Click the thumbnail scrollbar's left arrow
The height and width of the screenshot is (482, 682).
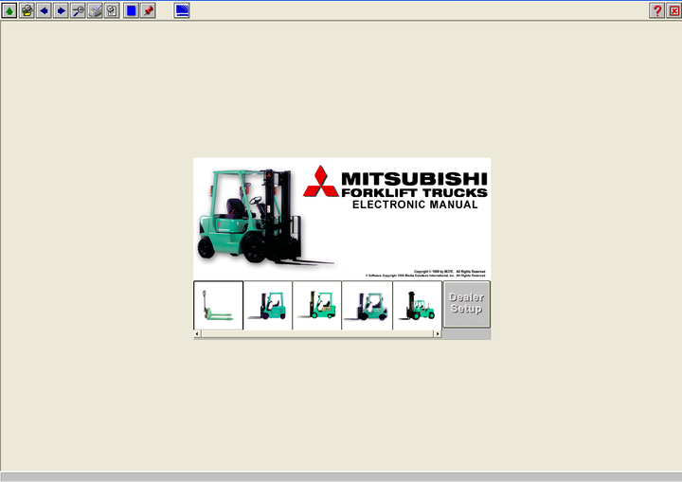(x=197, y=333)
